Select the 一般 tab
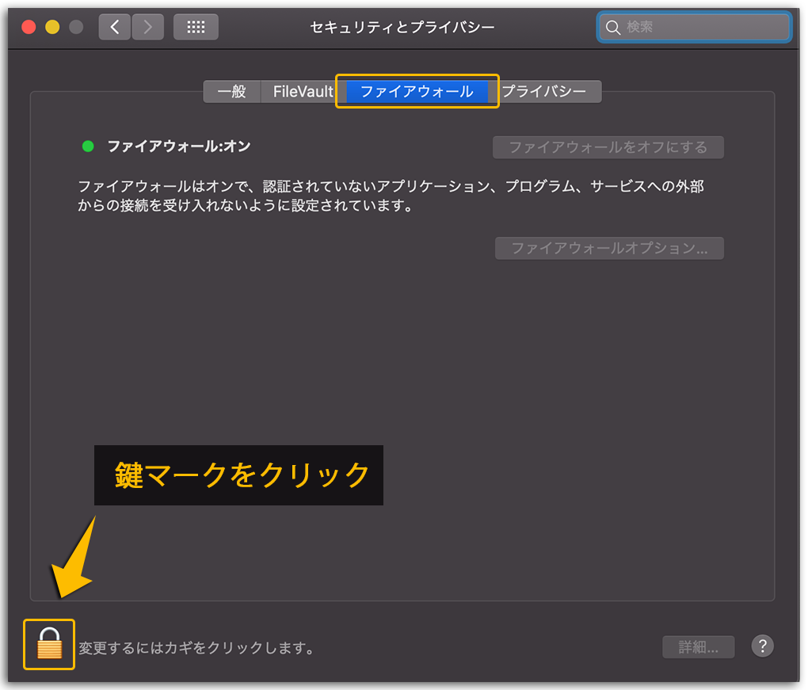The image size is (808, 690). pyautogui.click(x=231, y=91)
